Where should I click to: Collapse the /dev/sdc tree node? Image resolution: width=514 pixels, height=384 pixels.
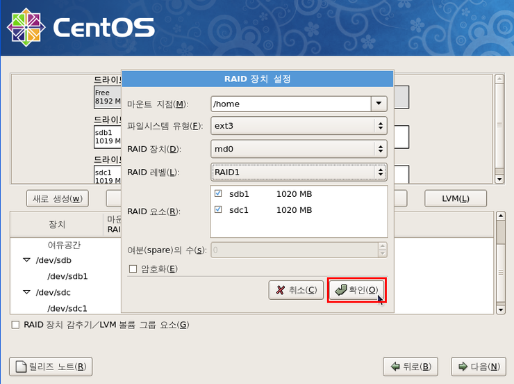pos(26,292)
